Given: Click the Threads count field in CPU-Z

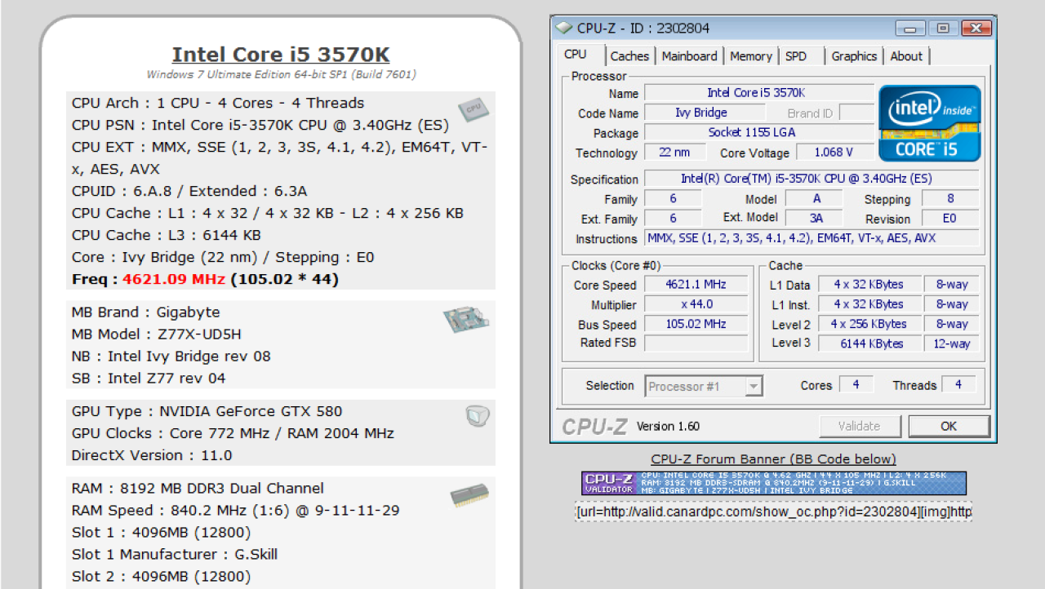Looking at the screenshot, I should click(958, 384).
